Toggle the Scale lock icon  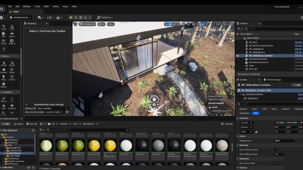(x=257, y=132)
